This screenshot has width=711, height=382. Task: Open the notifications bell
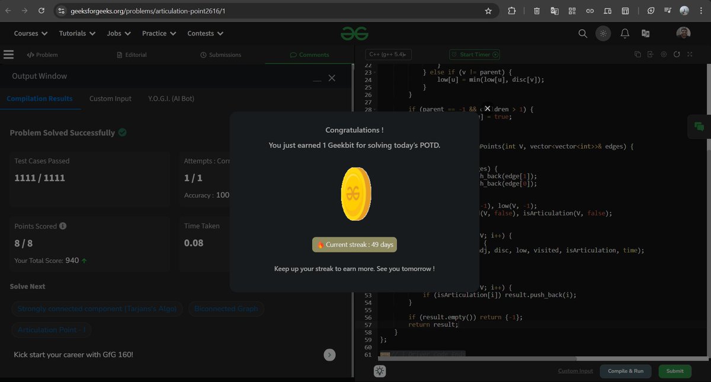coord(624,34)
